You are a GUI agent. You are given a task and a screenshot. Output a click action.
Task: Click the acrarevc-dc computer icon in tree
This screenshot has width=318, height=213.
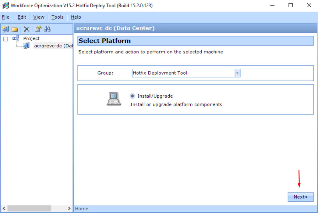26,46
